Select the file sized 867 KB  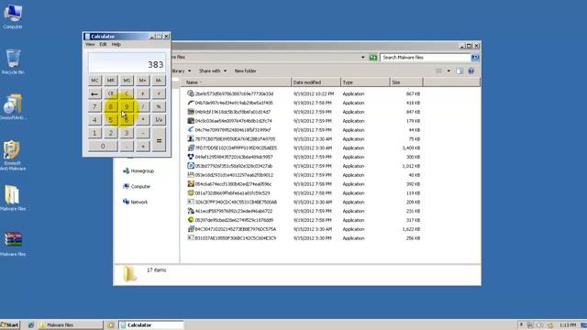pos(304,93)
